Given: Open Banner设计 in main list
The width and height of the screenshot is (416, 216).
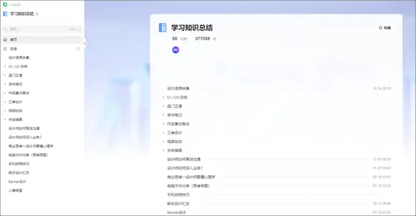Looking at the screenshot, I should coord(176,213).
